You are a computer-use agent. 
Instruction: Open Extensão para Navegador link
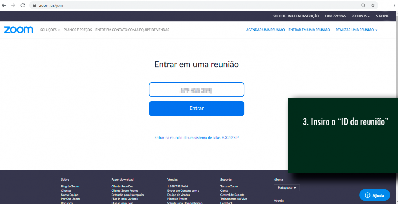128,195
